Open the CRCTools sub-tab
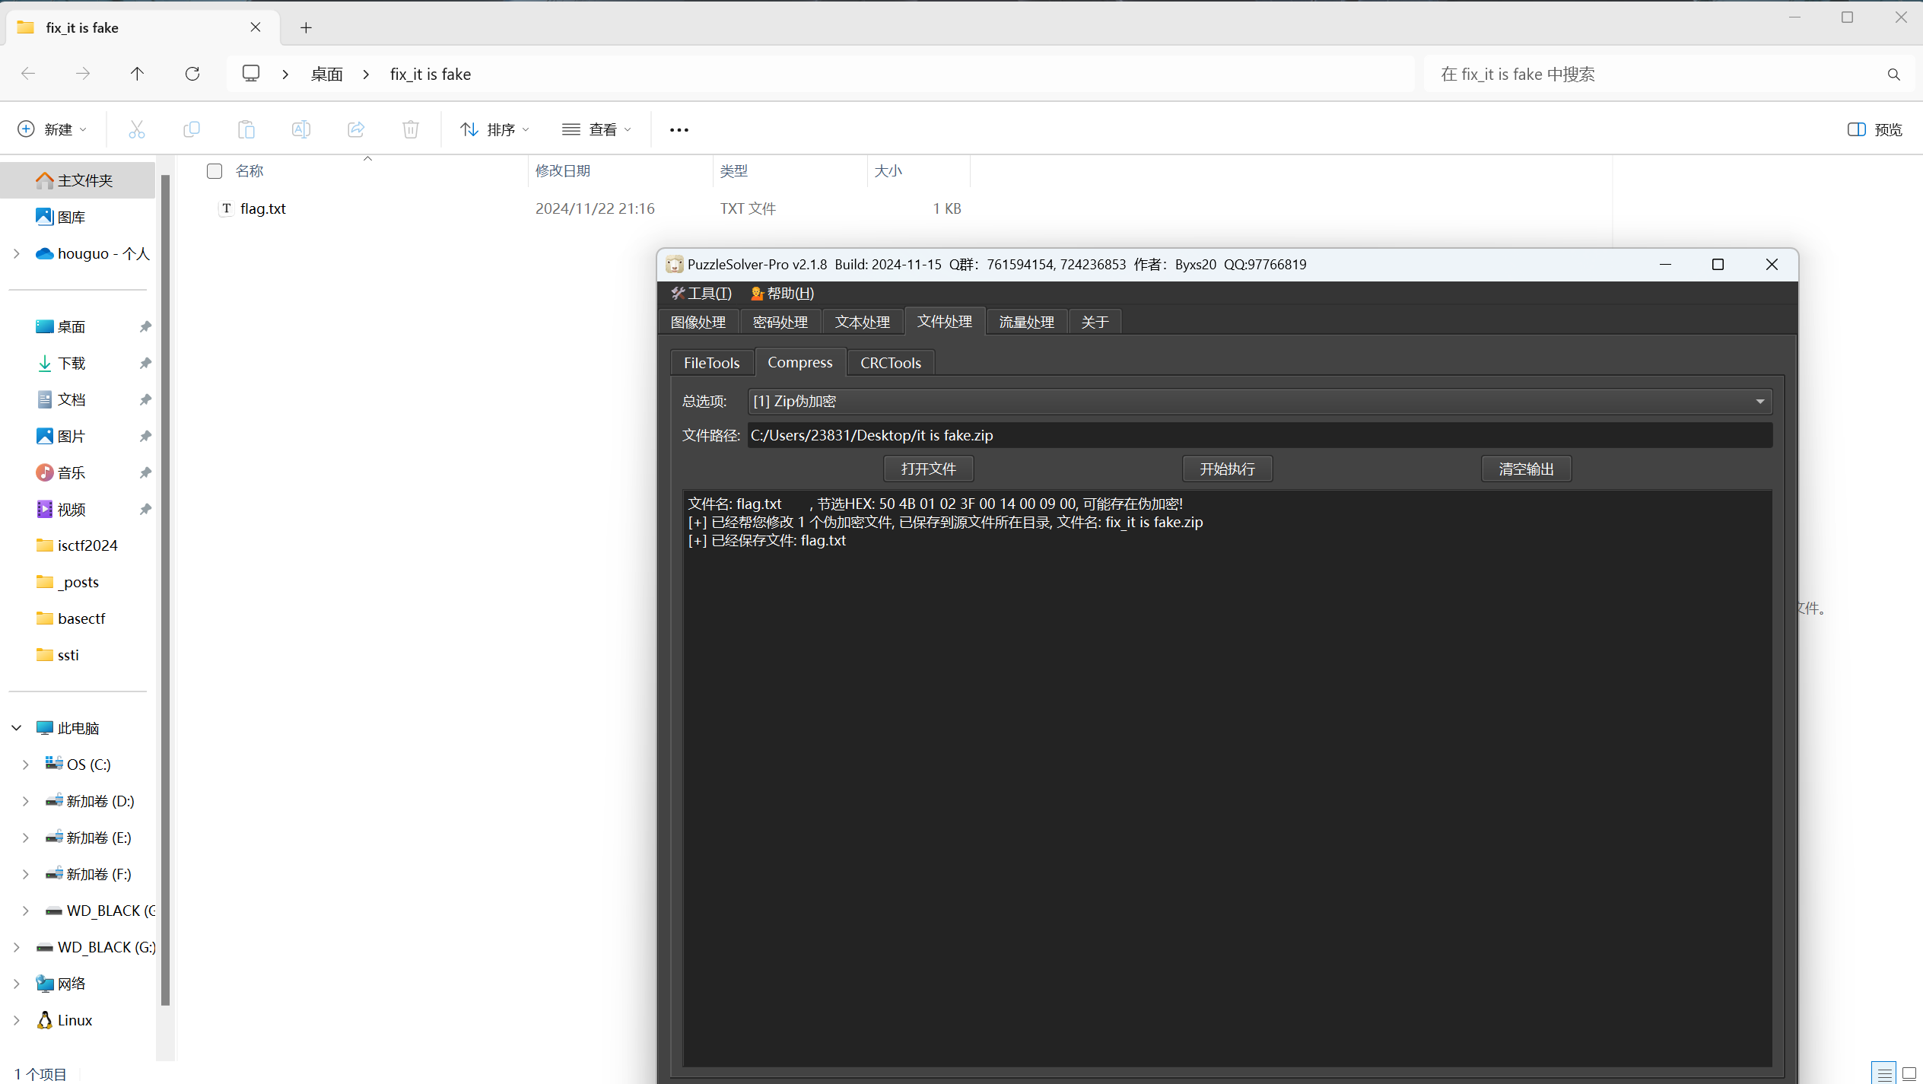Viewport: 1923px width, 1084px height. 891,363
